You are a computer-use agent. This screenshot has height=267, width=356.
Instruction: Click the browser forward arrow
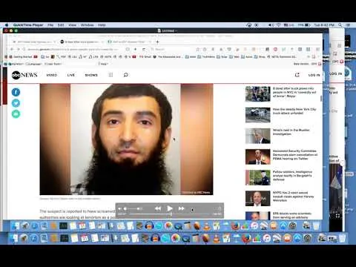pyautogui.click(x=18, y=49)
